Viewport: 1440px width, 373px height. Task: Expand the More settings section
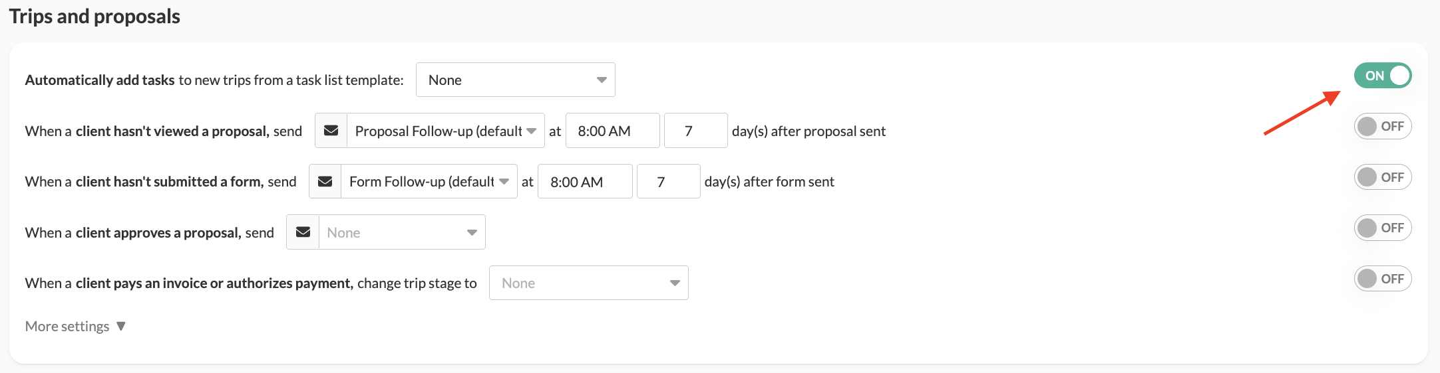(75, 326)
